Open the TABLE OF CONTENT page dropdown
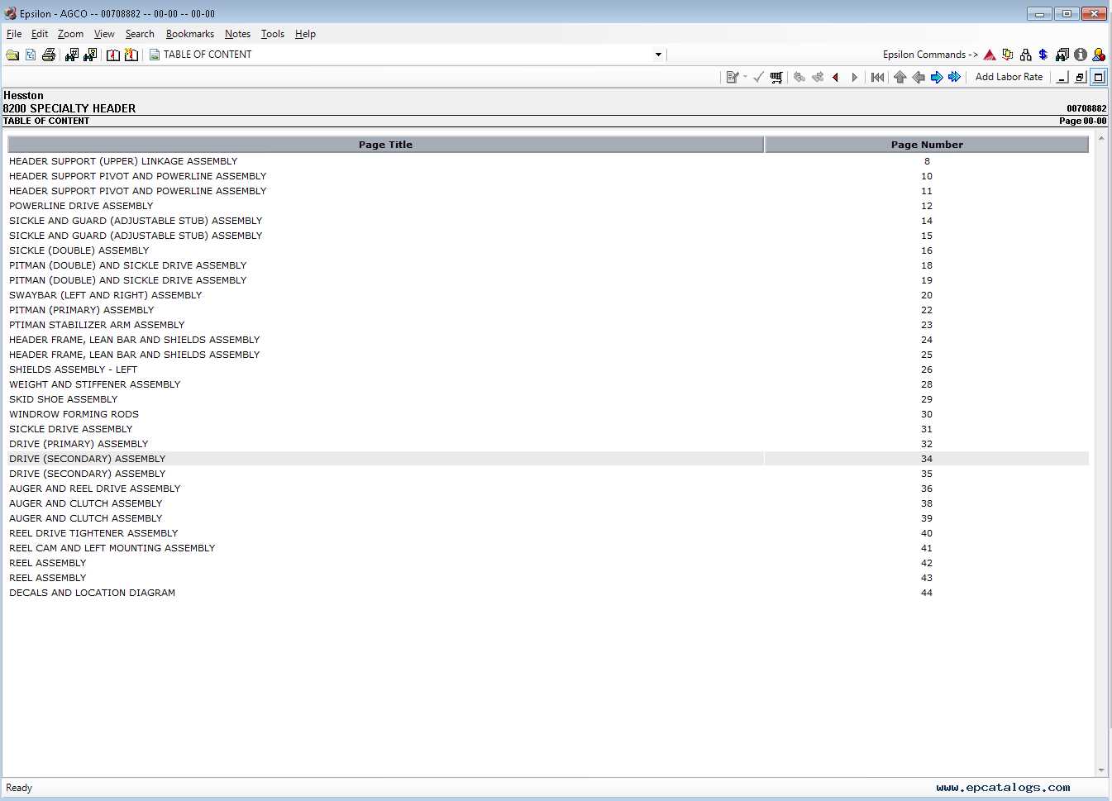 coord(658,55)
